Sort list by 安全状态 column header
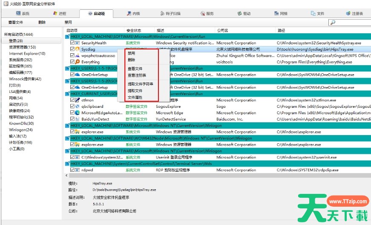Viewport: 371px width, 225px height. (x=134, y=31)
